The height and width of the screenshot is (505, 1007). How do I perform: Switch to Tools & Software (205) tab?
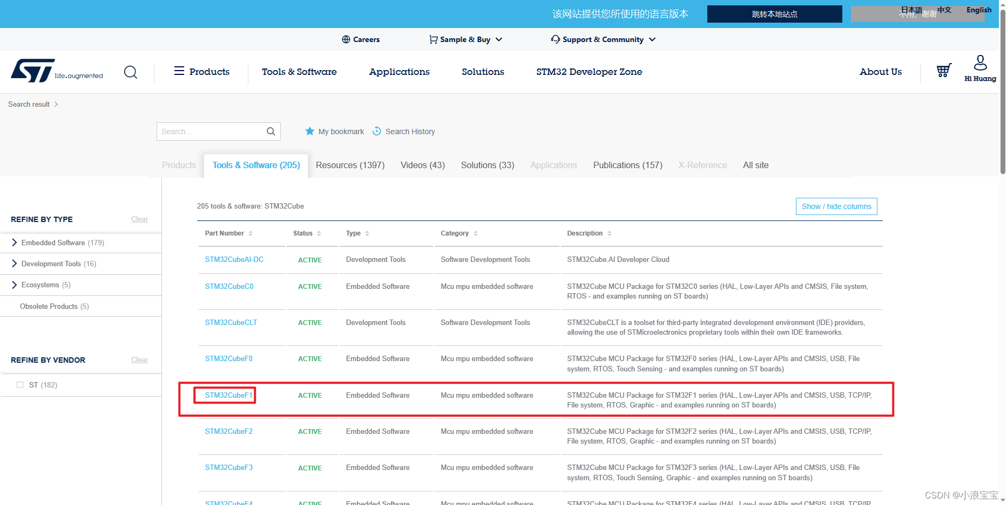(256, 165)
